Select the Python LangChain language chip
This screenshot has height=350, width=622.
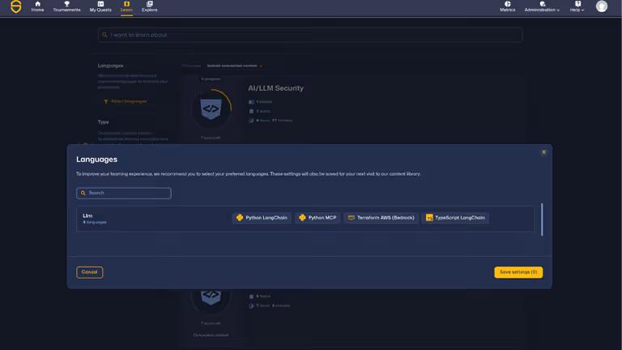point(262,217)
